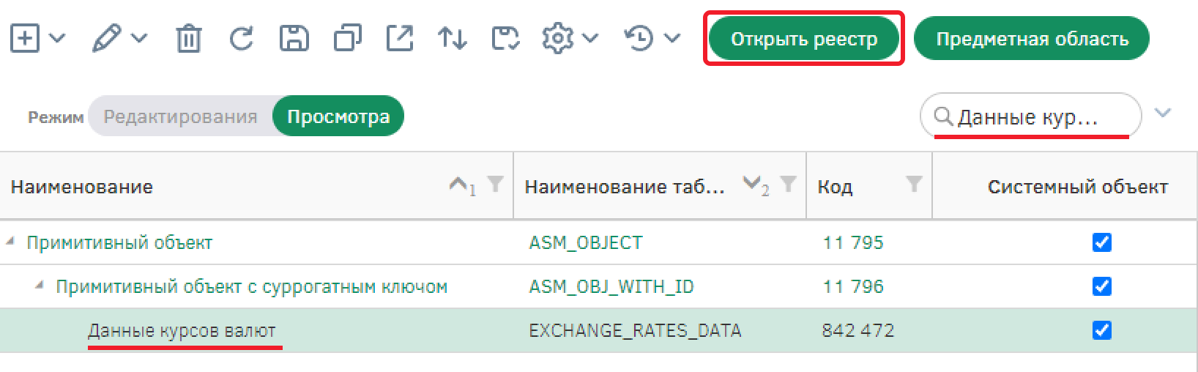Switch mode to Редактирования
Image resolution: width=1198 pixels, height=372 pixels.
point(180,116)
